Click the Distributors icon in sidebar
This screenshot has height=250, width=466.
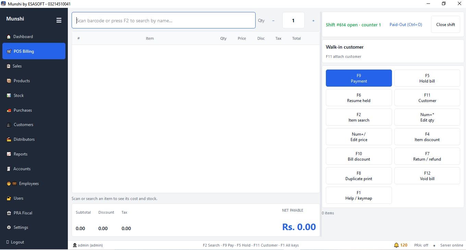(x=9, y=139)
